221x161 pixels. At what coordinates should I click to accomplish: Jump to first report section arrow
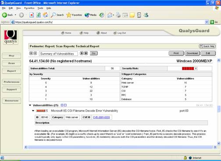tap(31, 53)
